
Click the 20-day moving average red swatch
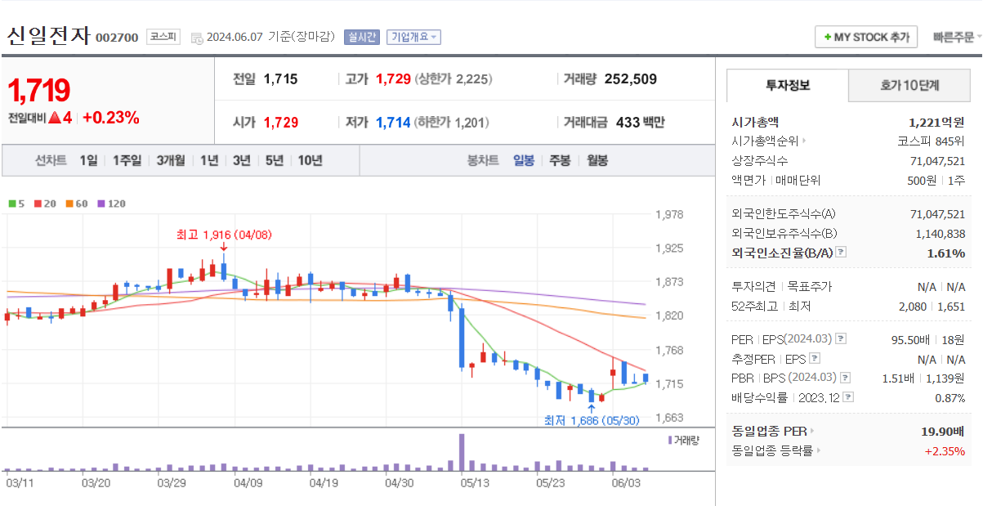[x=38, y=204]
